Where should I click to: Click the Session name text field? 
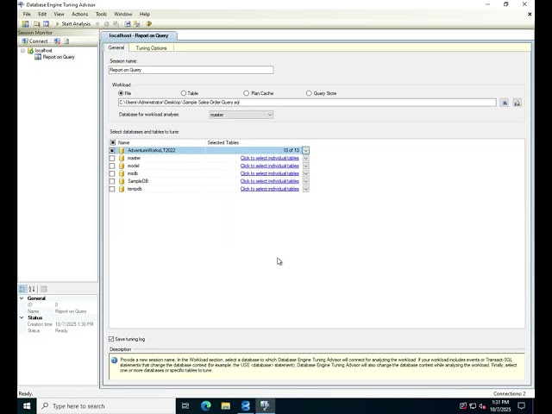pyautogui.click(x=191, y=70)
